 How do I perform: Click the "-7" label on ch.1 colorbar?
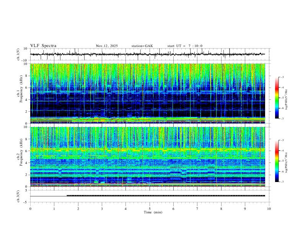[x=282, y=119]
